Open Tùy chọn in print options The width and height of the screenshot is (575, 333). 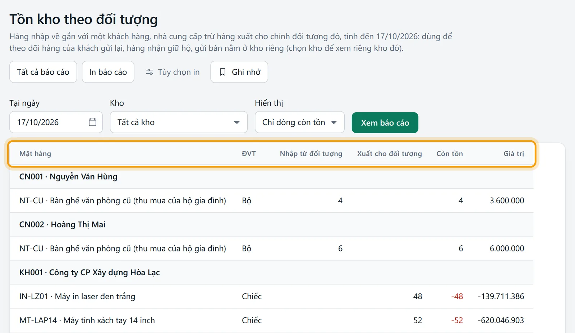point(172,72)
